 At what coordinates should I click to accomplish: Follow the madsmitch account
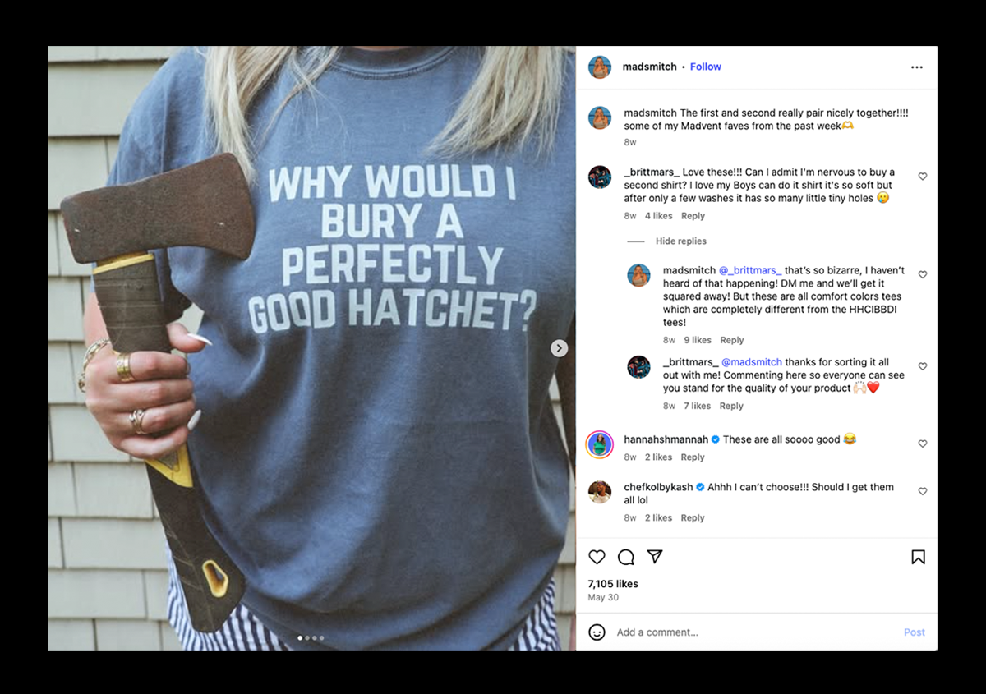pyautogui.click(x=706, y=67)
